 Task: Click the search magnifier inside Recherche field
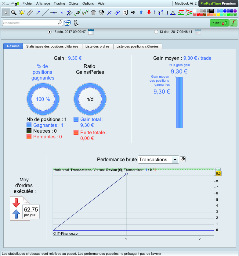pyautogui.click(x=60, y=23)
